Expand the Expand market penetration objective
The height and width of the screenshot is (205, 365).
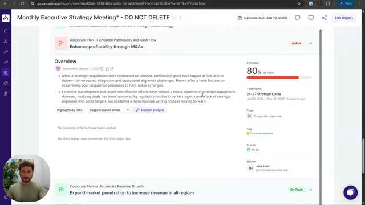[x=310, y=190]
